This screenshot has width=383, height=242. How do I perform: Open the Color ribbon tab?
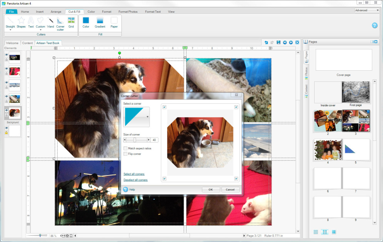[91, 12]
